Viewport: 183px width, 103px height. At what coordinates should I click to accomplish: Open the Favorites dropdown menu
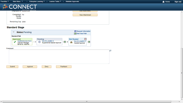(5, 1)
